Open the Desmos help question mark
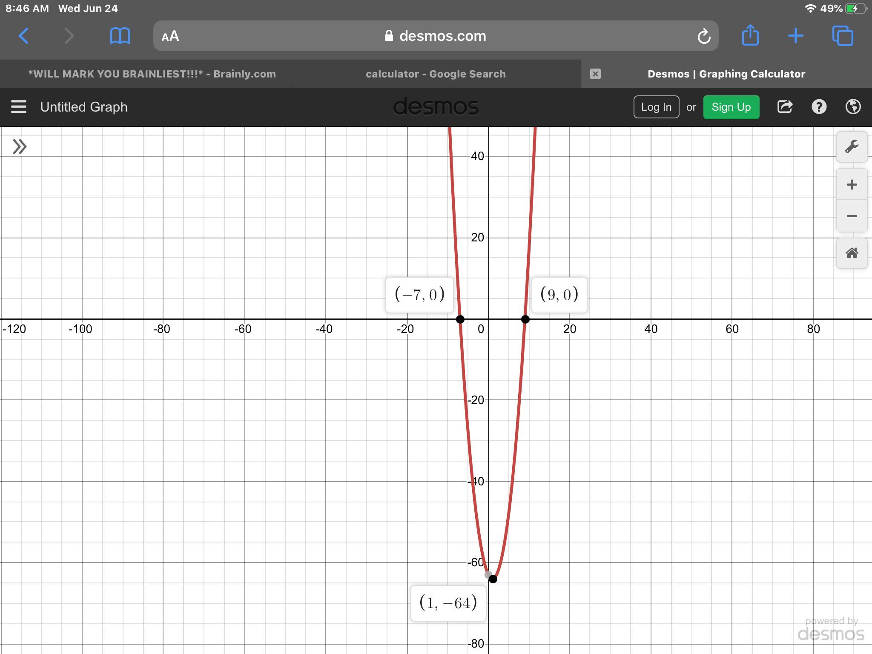872x654 pixels. click(819, 107)
